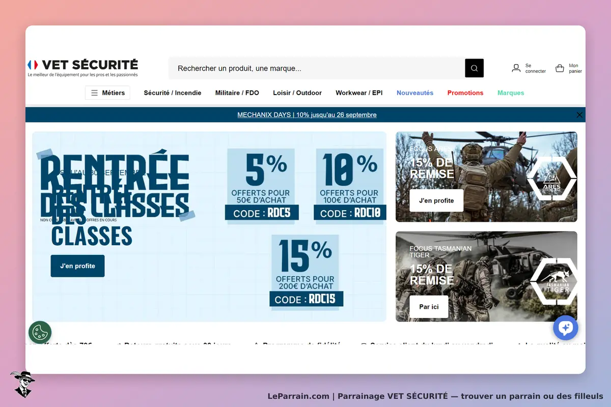Viewport: 611px width, 407px height.
Task: Go to Promotions section
Action: tap(465, 93)
